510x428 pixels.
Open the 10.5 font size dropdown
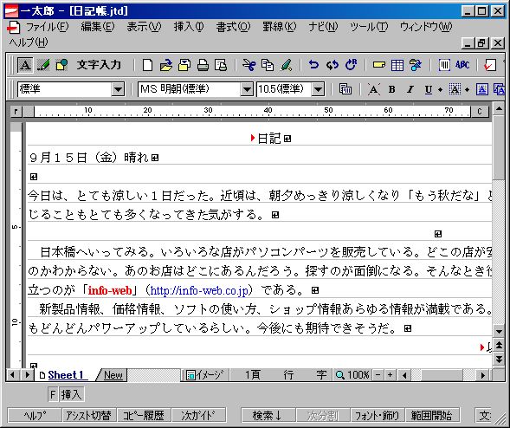point(318,89)
